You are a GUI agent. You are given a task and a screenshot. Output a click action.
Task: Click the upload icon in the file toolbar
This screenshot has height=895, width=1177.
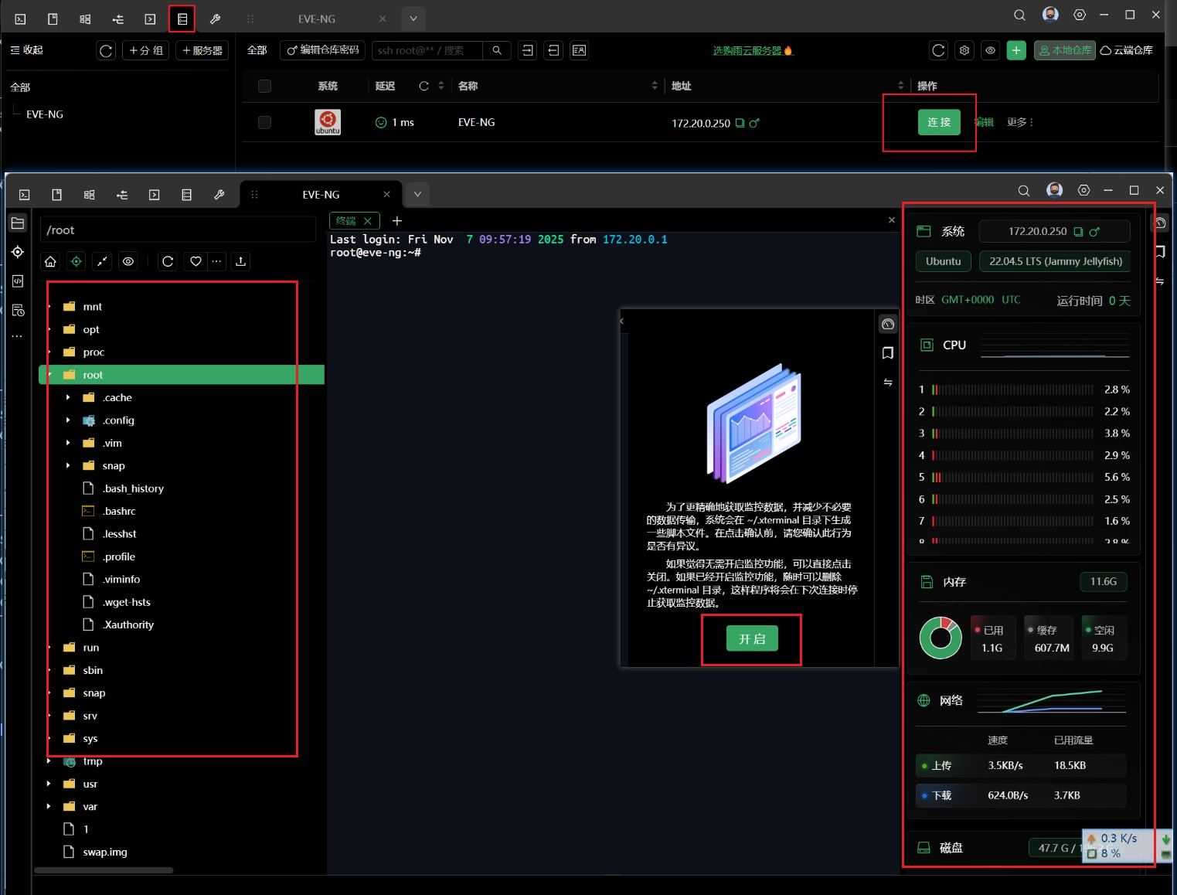click(241, 261)
